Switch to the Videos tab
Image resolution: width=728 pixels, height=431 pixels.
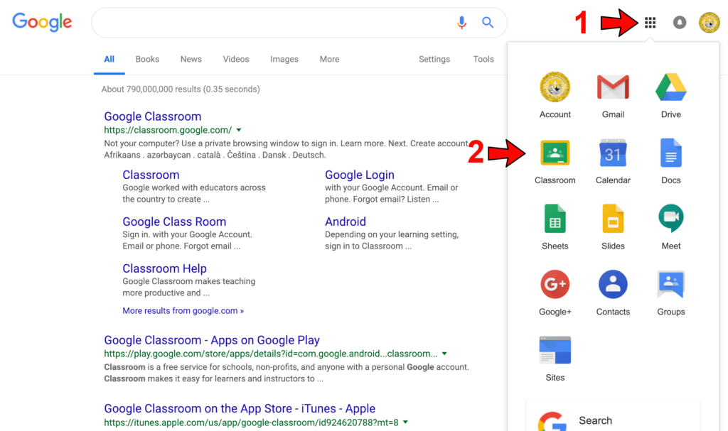tap(236, 60)
